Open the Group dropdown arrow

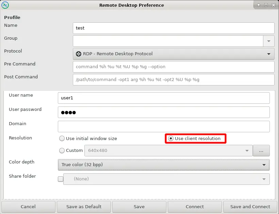click(268, 41)
